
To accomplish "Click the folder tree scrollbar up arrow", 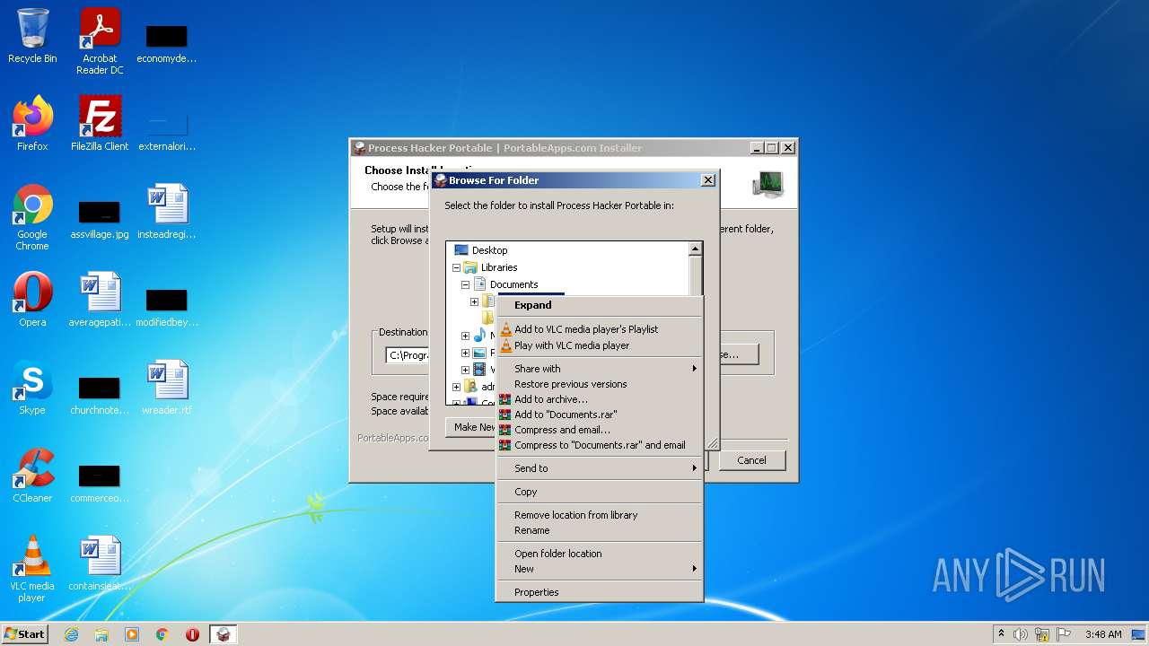I will pos(695,249).
